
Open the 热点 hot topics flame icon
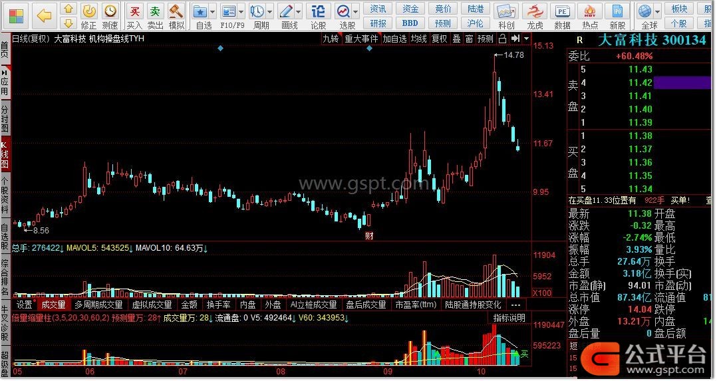coord(590,16)
